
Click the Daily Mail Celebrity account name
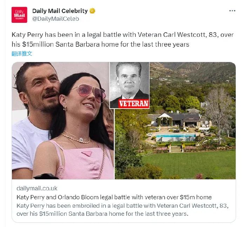point(60,11)
